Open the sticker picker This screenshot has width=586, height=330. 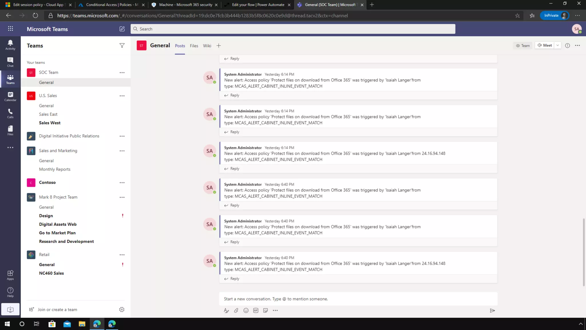[x=266, y=311]
